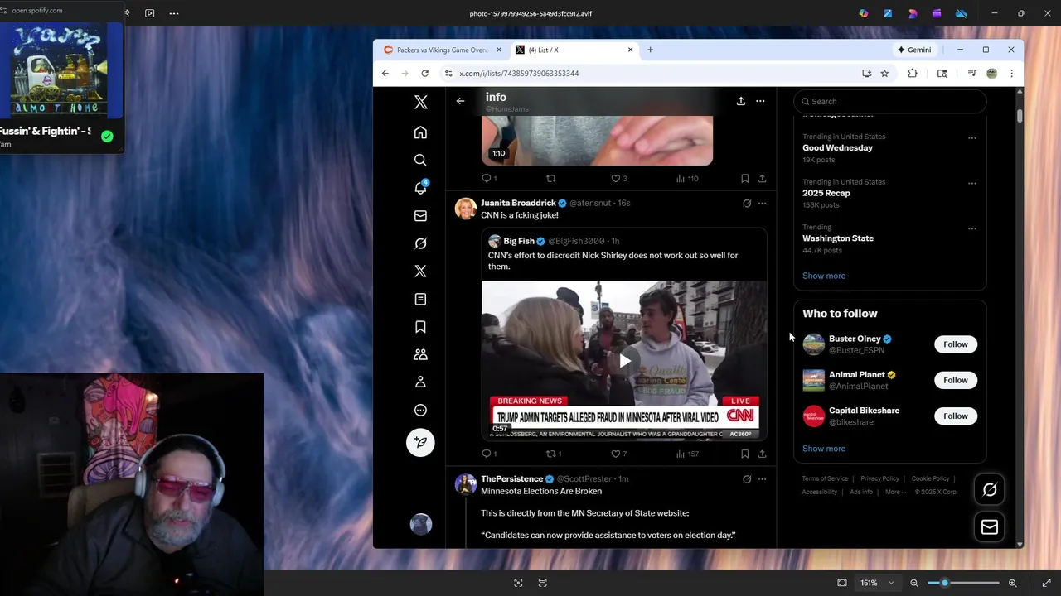
Task: Reload the page in Chrome
Action: pos(424,74)
